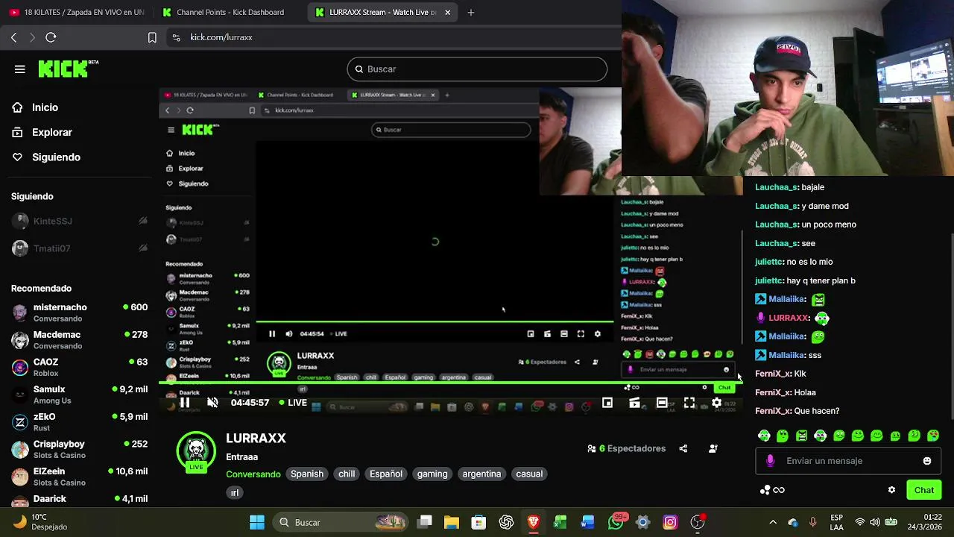954x537 pixels.
Task: Open LURRAXX channel avatar
Action: (x=196, y=450)
